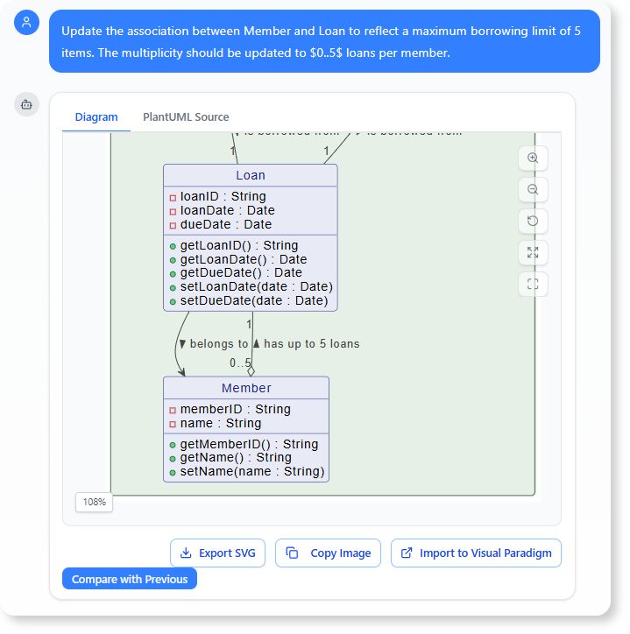Click the user avatar icon
This screenshot has width=630, height=634.
click(x=27, y=23)
